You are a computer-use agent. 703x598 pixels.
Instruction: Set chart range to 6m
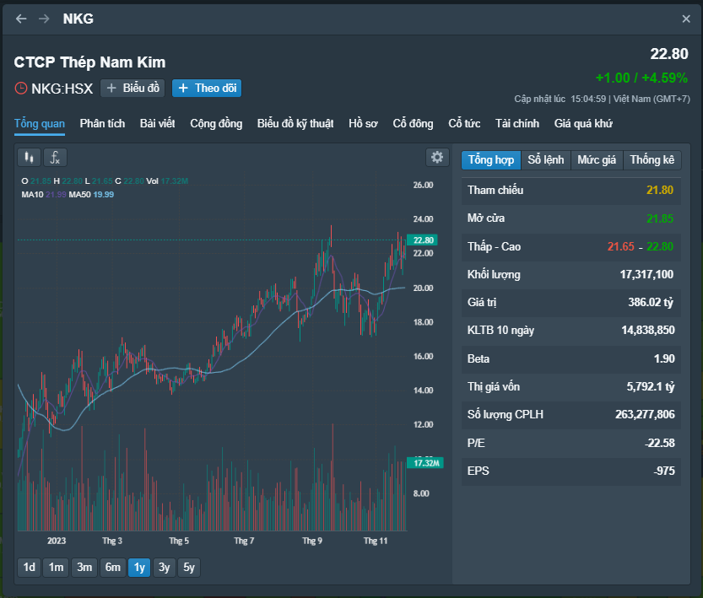[113, 568]
